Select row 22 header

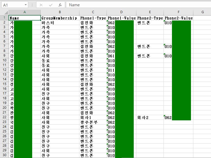pyautogui.click(x=4, y=117)
